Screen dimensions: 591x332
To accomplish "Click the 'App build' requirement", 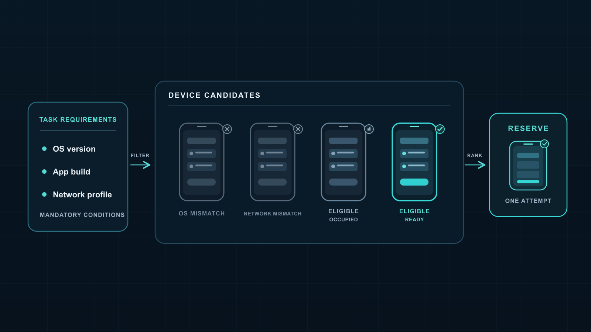I will 72,172.
